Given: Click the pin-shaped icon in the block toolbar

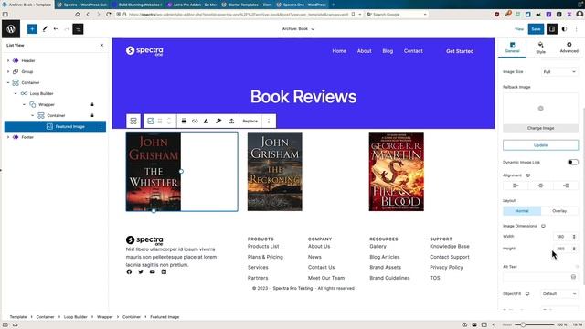Looking at the screenshot, I should click(x=218, y=121).
